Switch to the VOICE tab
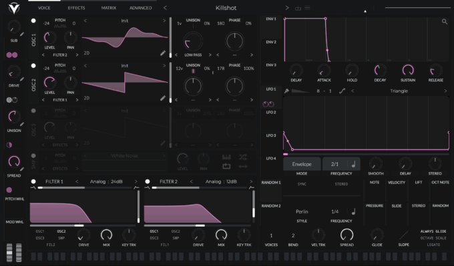Viewport: 454px width, 266px height. coord(44,8)
